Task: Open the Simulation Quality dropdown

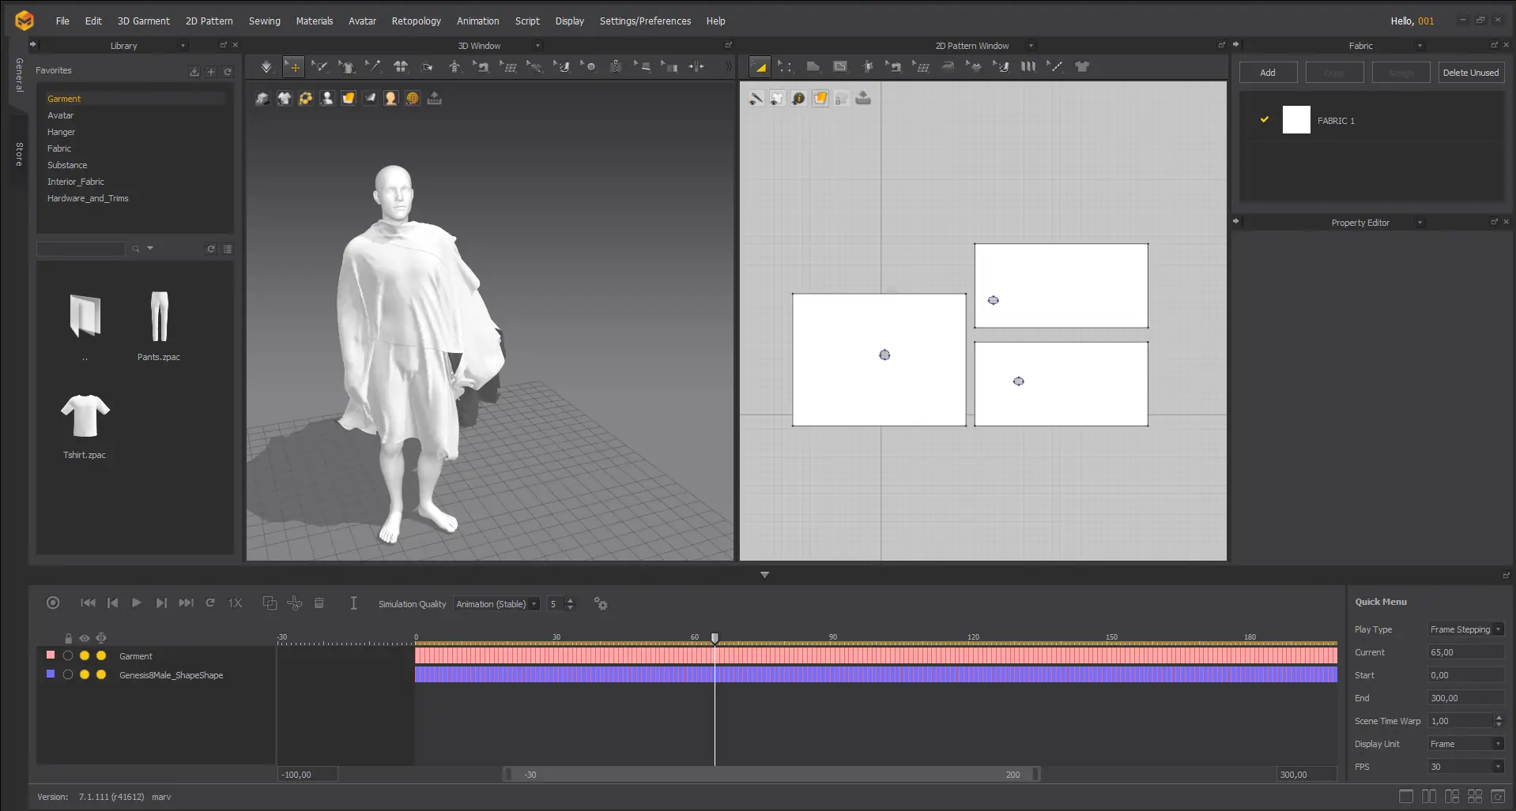Action: (x=497, y=604)
